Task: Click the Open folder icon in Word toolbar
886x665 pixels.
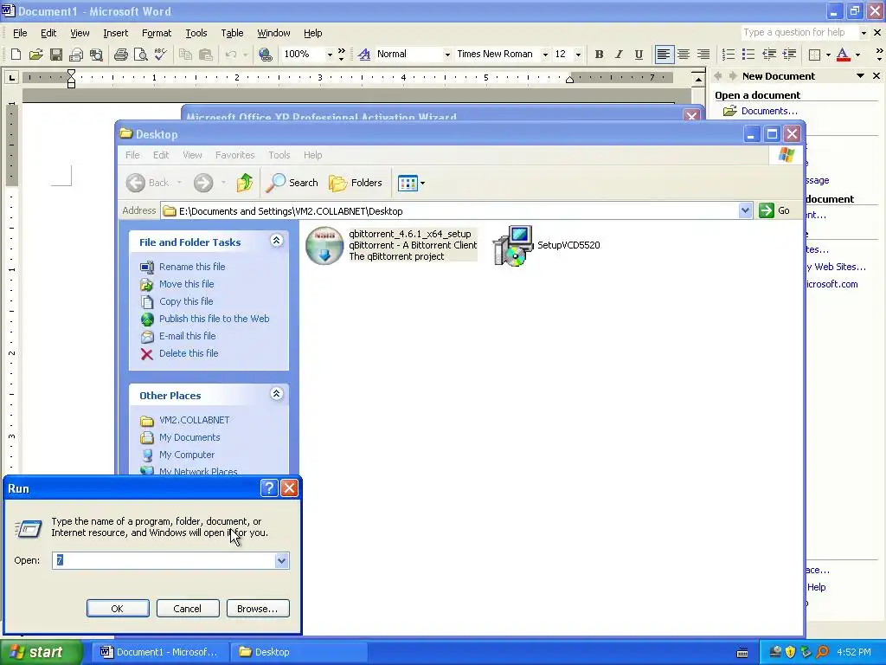Action: (x=35, y=55)
